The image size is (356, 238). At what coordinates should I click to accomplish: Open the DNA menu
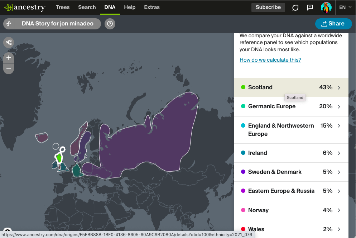coord(110,7)
